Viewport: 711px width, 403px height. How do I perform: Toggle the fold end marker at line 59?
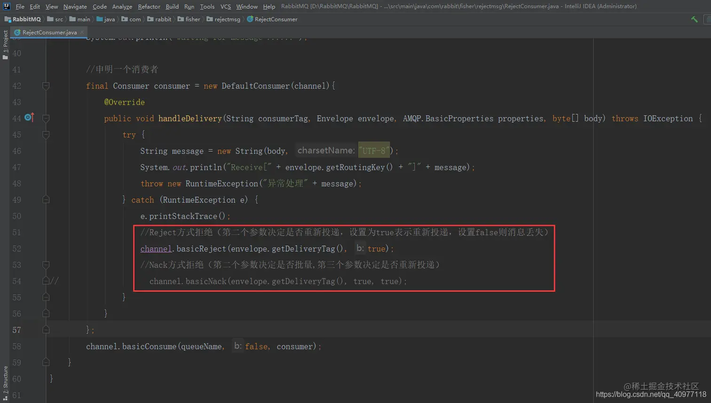coord(46,362)
